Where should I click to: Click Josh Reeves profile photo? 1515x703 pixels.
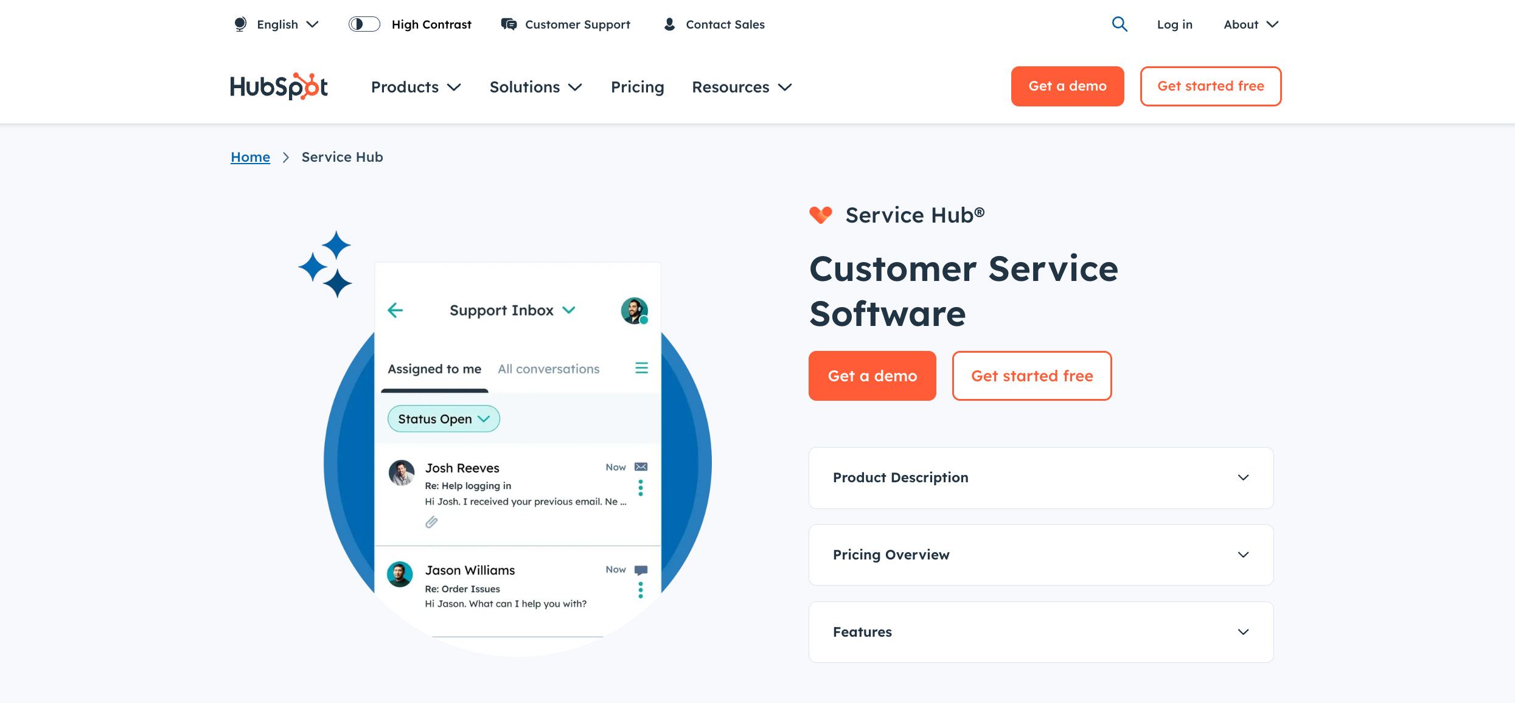pyautogui.click(x=402, y=473)
